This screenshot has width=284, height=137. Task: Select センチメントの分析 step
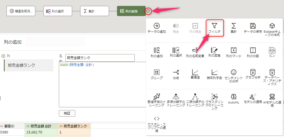coord(234,76)
